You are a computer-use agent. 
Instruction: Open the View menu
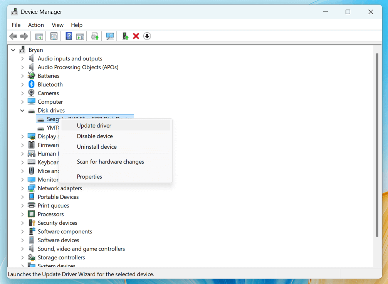(x=57, y=25)
